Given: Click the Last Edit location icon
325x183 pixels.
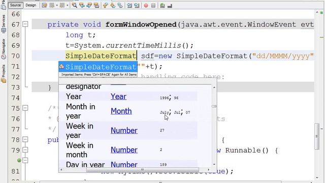Looking at the screenshot, I should (x=44, y=6).
